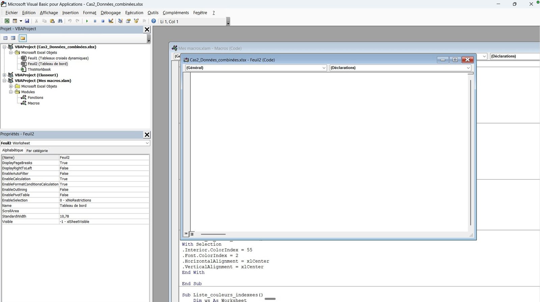Open the Fichier menu
The image size is (540, 302).
11,12
